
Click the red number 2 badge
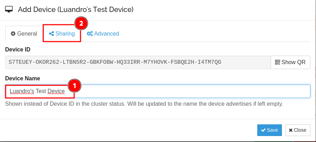click(81, 24)
